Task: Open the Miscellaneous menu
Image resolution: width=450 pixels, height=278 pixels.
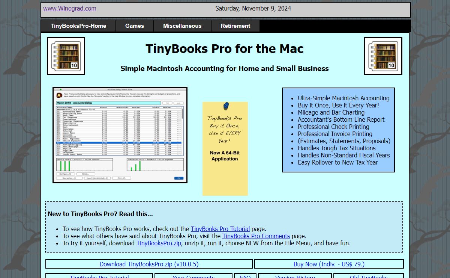Action: [182, 26]
